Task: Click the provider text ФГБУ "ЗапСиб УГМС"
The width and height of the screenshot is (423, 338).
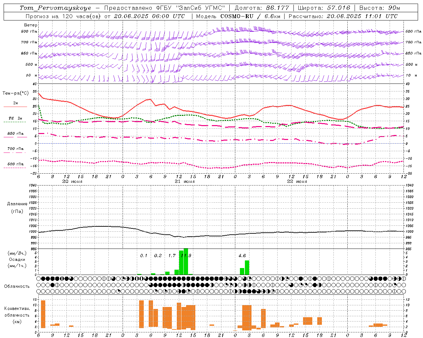Action: [190, 8]
